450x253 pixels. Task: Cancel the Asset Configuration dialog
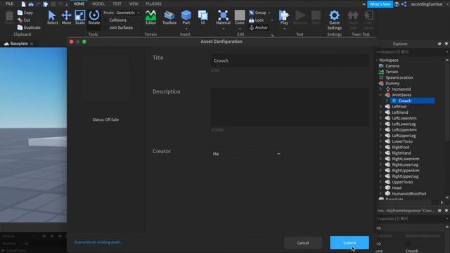click(303, 242)
